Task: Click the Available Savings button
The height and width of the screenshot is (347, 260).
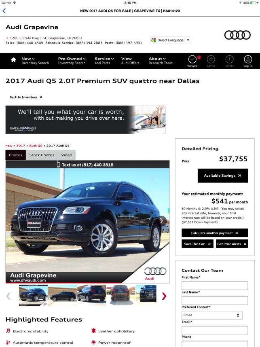Action: pyautogui.click(x=223, y=176)
